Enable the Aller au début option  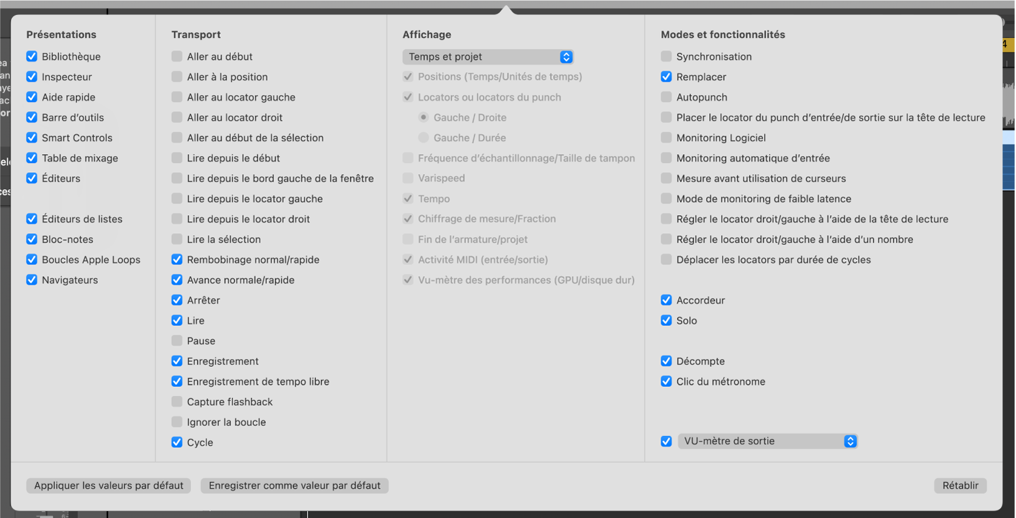[177, 57]
